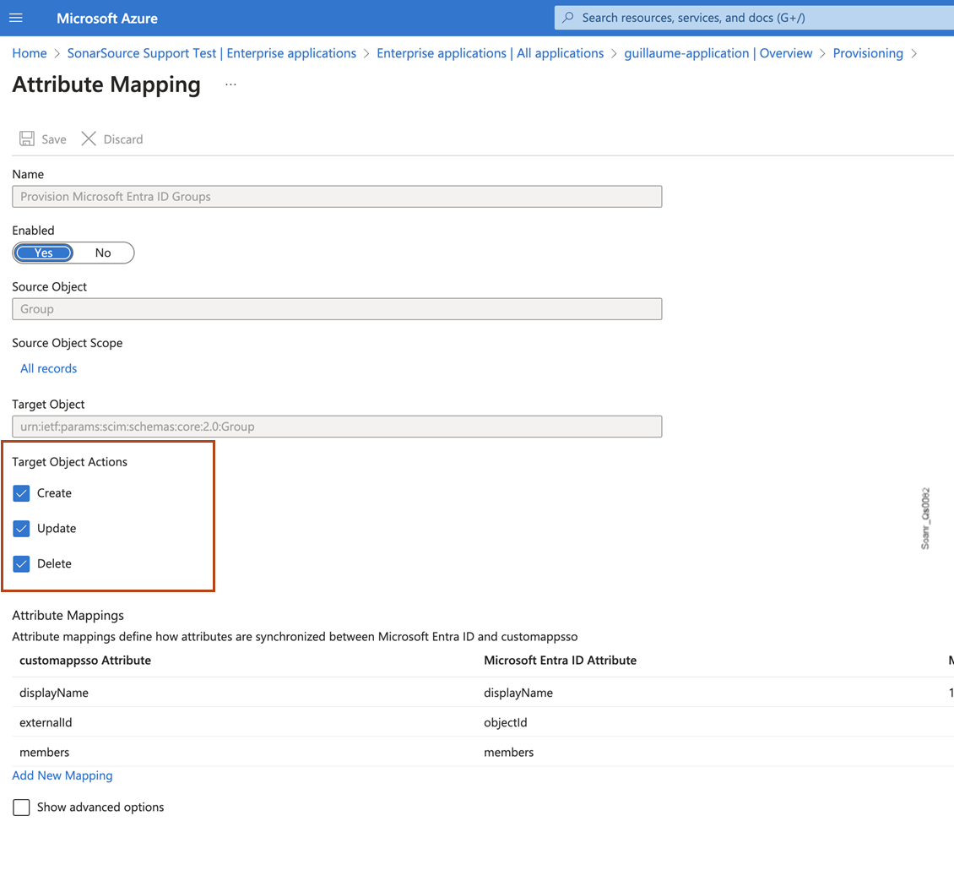
Task: Click Add New Mapping
Action: click(x=62, y=775)
